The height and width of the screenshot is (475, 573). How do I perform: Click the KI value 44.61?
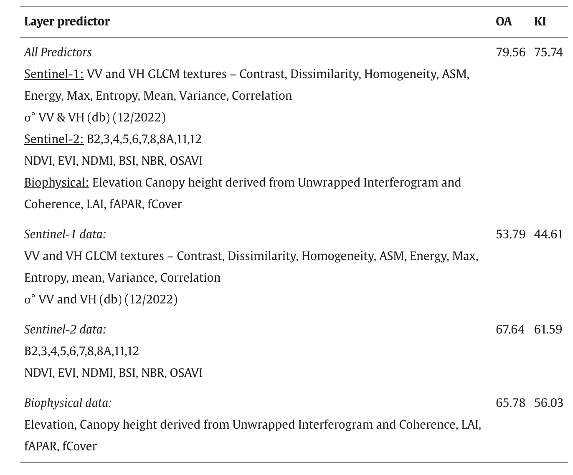click(x=548, y=234)
